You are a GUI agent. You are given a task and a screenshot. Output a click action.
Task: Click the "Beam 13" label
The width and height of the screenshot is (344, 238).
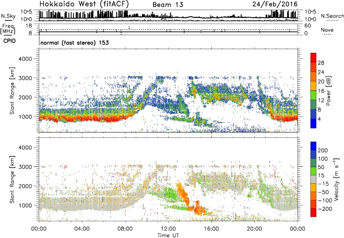(168, 5)
